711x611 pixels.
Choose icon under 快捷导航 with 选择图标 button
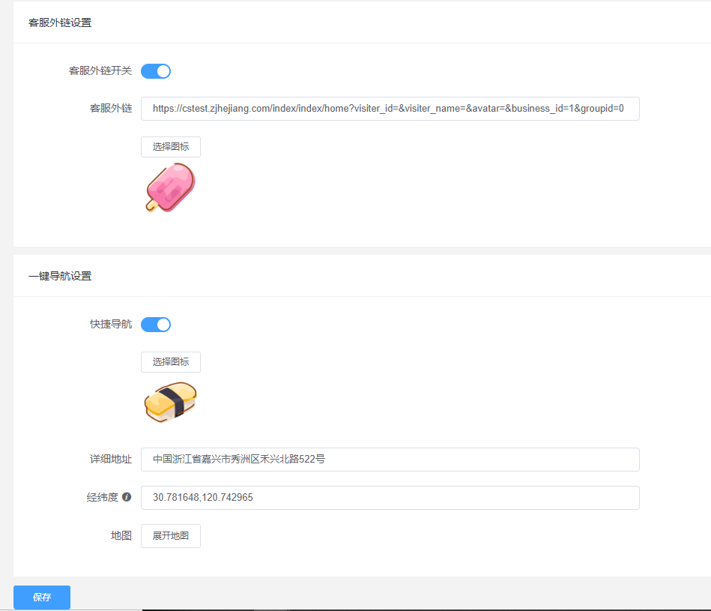click(171, 362)
